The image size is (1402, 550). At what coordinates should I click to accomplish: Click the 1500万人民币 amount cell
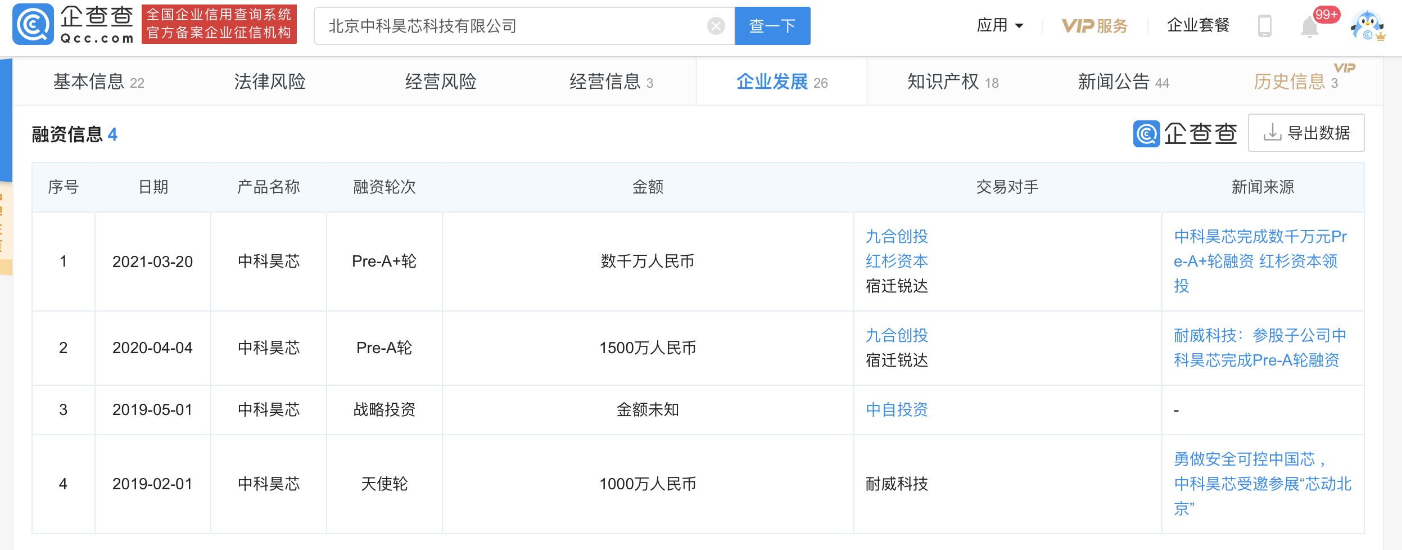click(x=648, y=348)
